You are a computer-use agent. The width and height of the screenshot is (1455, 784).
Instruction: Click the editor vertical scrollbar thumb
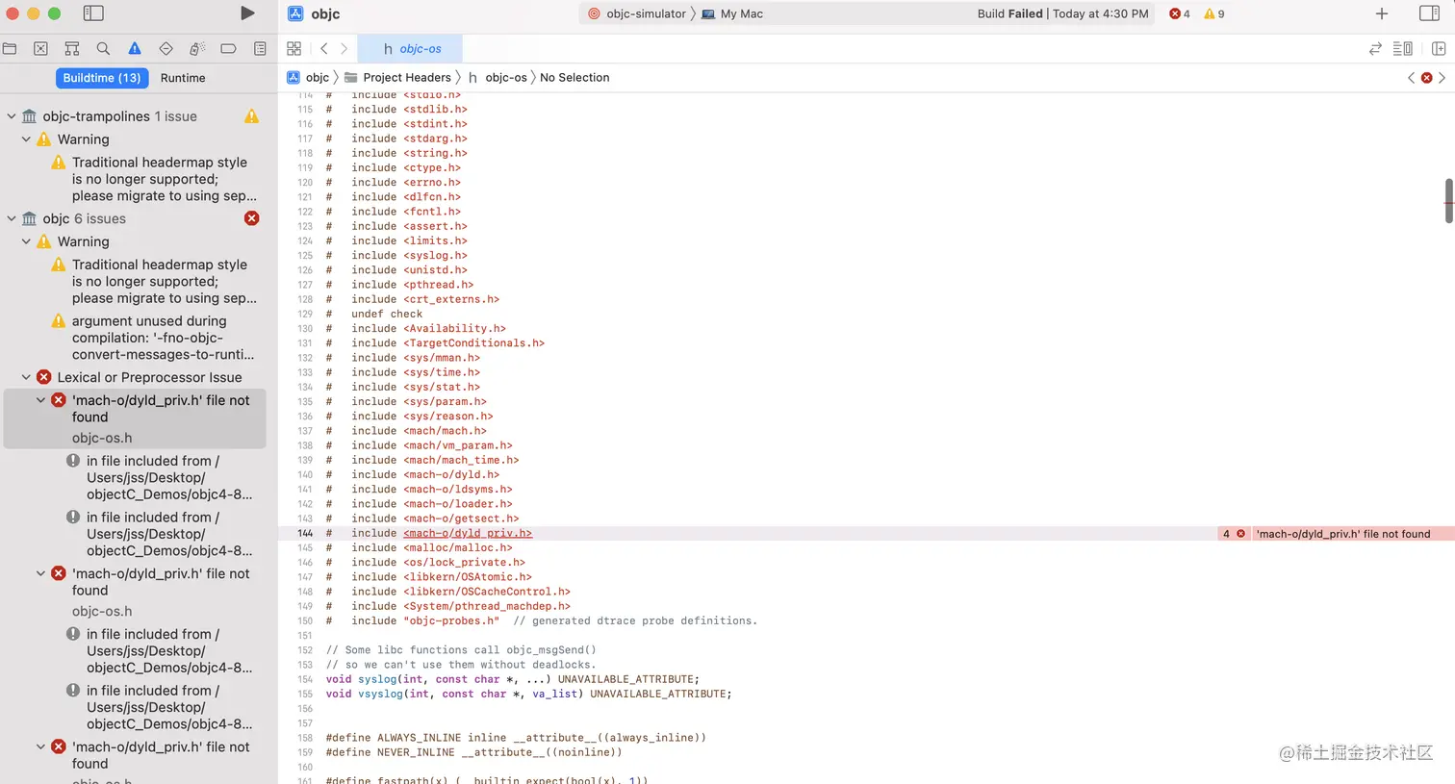1448,200
